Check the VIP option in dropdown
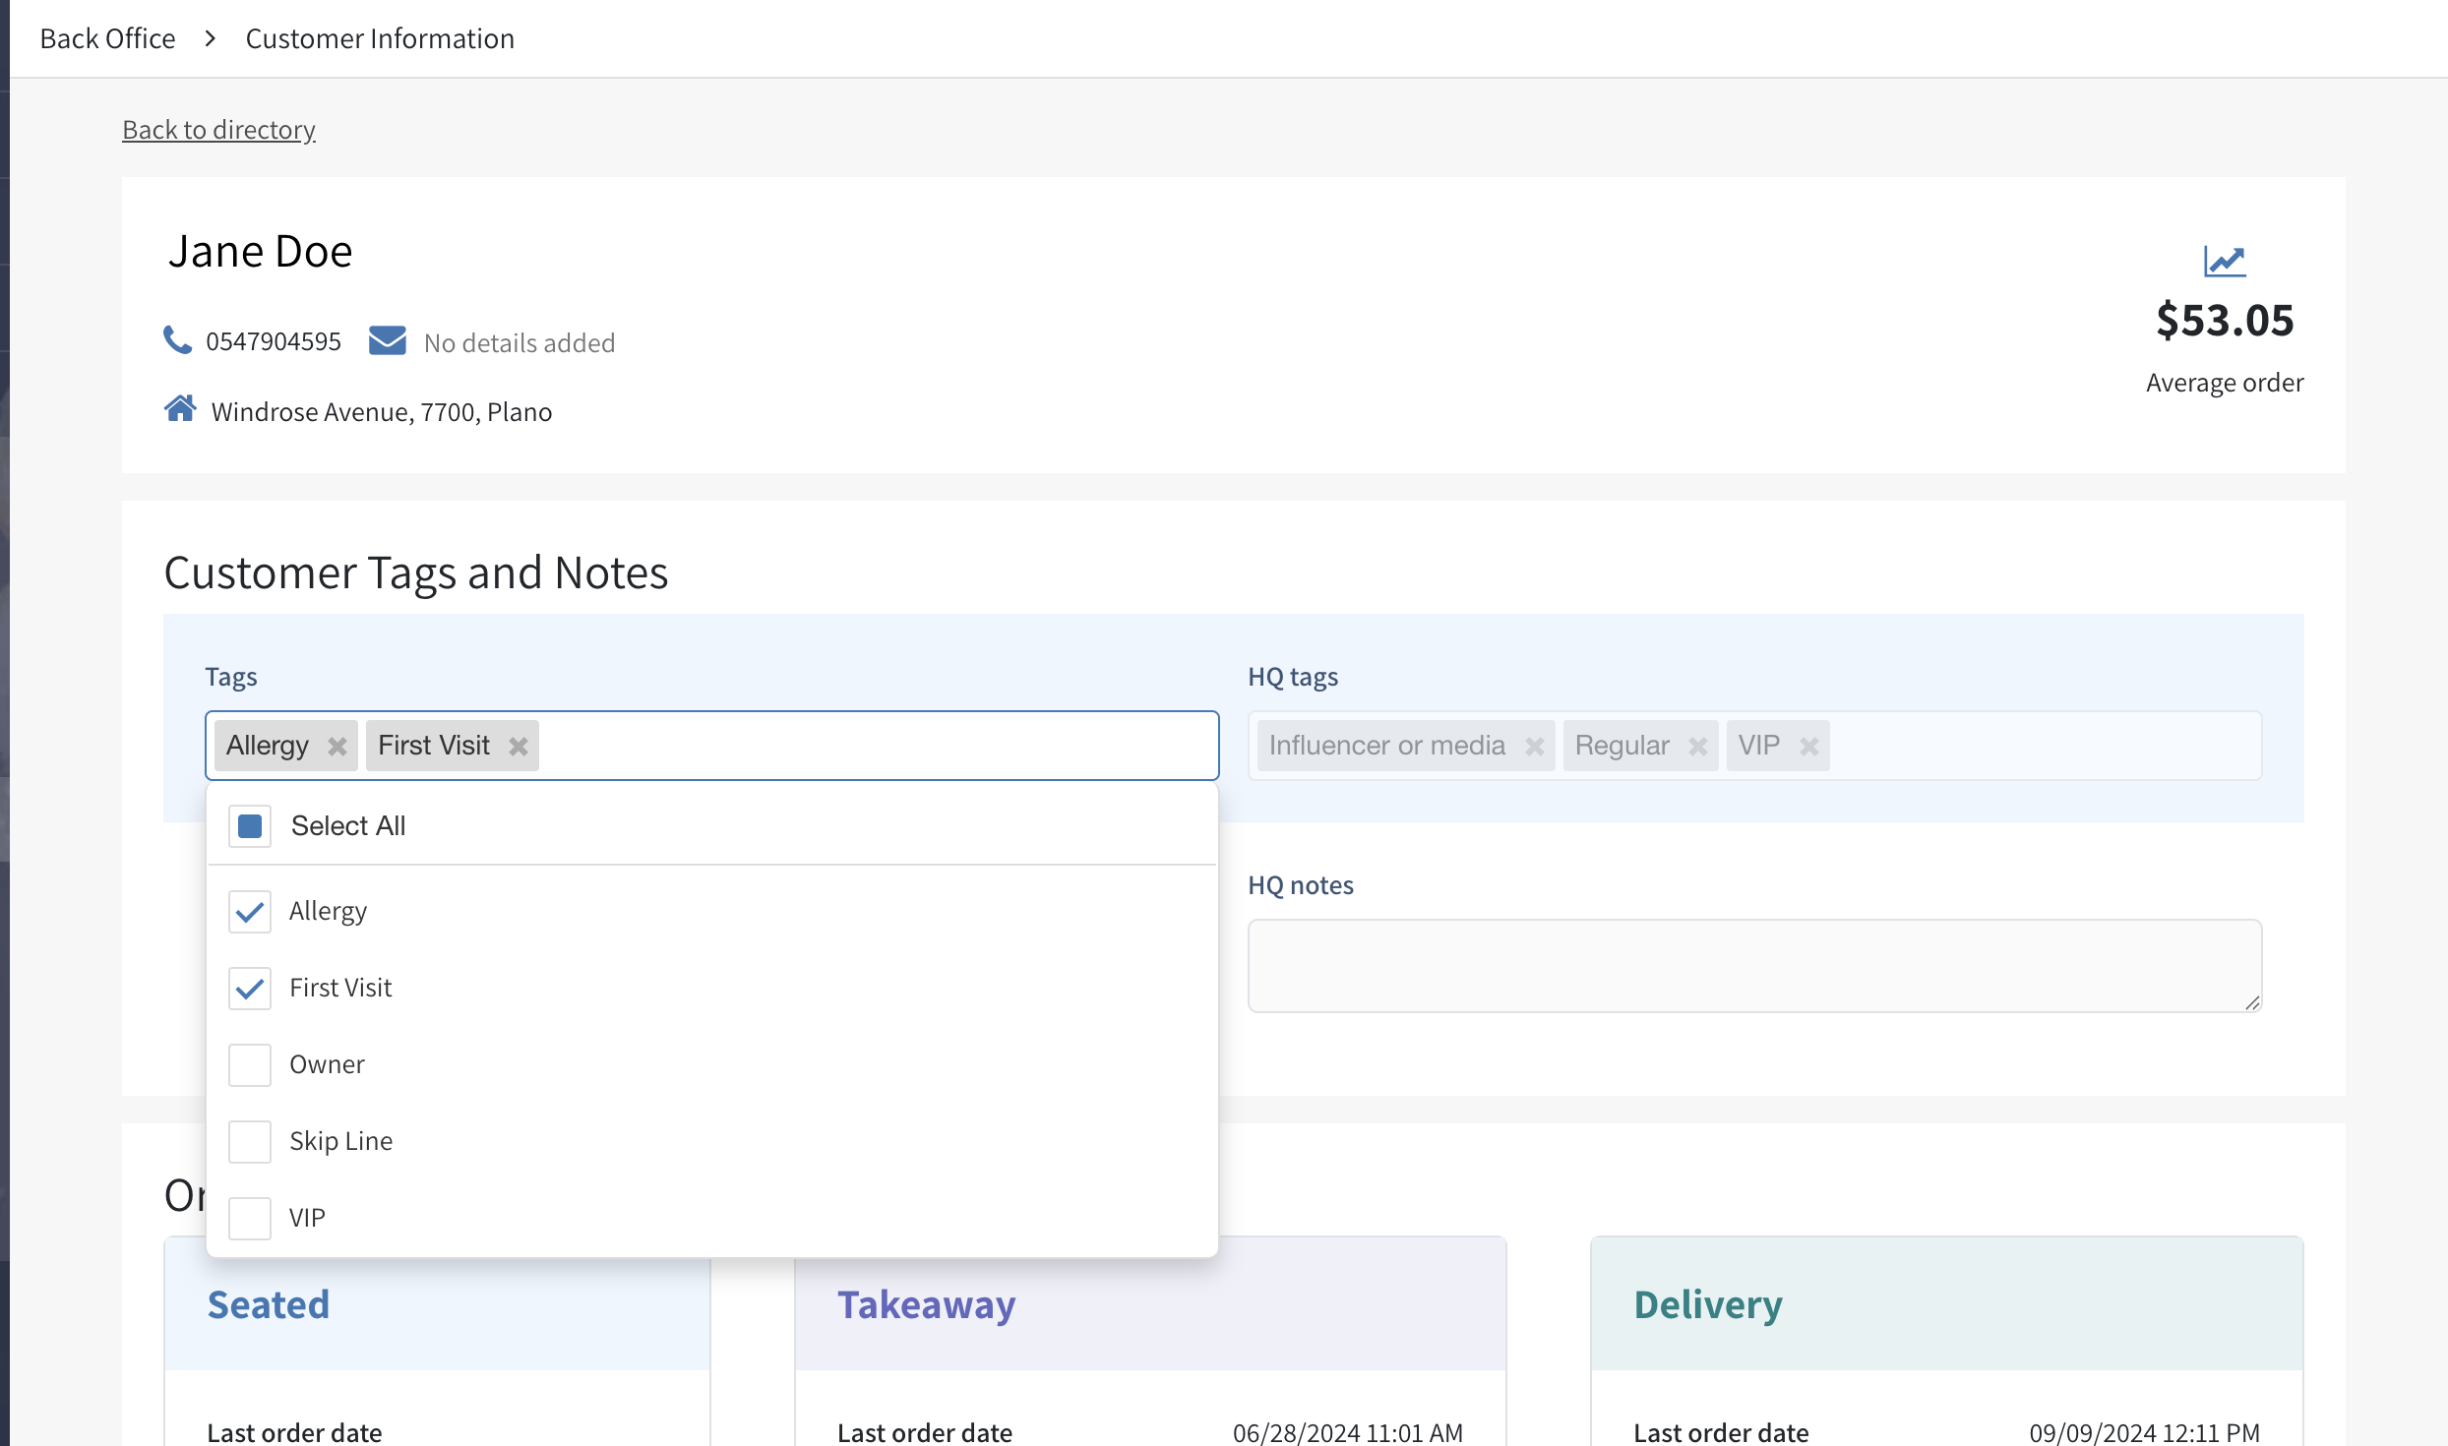 tap(250, 1219)
